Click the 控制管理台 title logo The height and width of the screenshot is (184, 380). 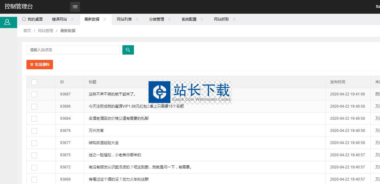click(x=19, y=7)
